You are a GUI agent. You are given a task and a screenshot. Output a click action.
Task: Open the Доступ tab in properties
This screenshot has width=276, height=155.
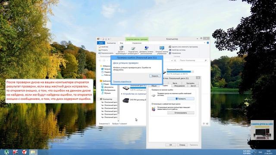[193, 86]
